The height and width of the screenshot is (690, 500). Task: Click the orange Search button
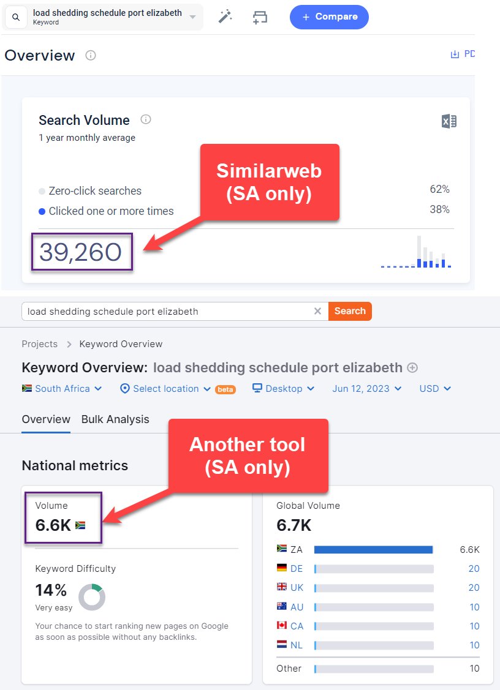coord(350,311)
